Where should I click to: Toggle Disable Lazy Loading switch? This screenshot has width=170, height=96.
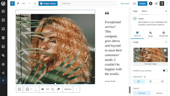[x=165, y=70]
